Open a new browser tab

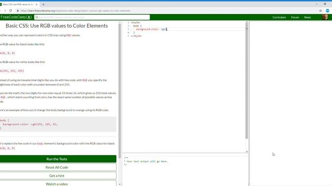tap(43, 4)
